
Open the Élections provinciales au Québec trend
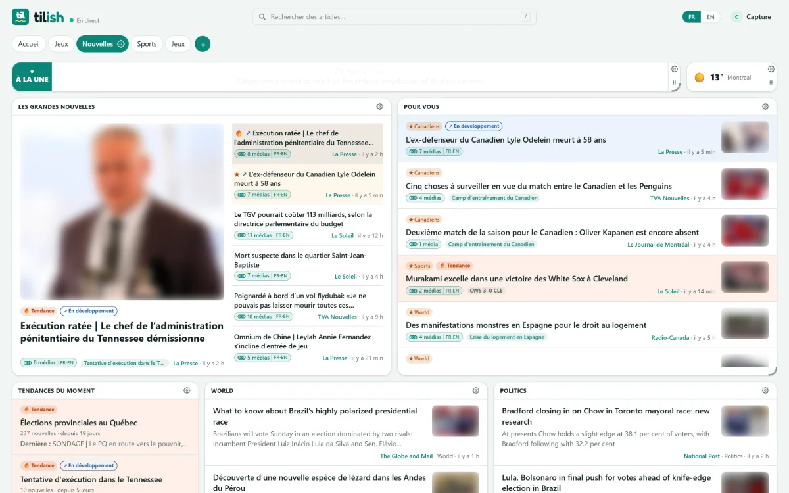point(79,423)
